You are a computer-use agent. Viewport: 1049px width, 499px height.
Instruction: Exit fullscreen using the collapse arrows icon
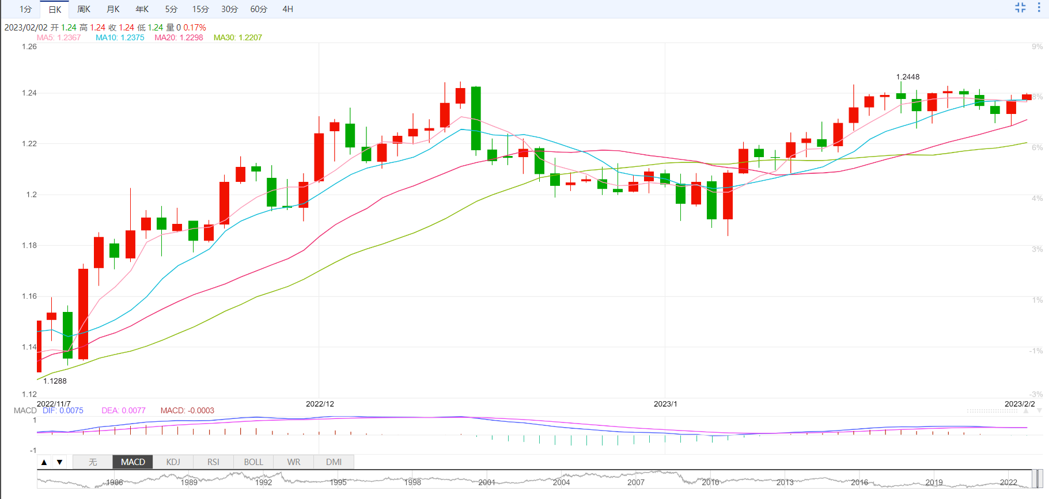click(x=1020, y=7)
